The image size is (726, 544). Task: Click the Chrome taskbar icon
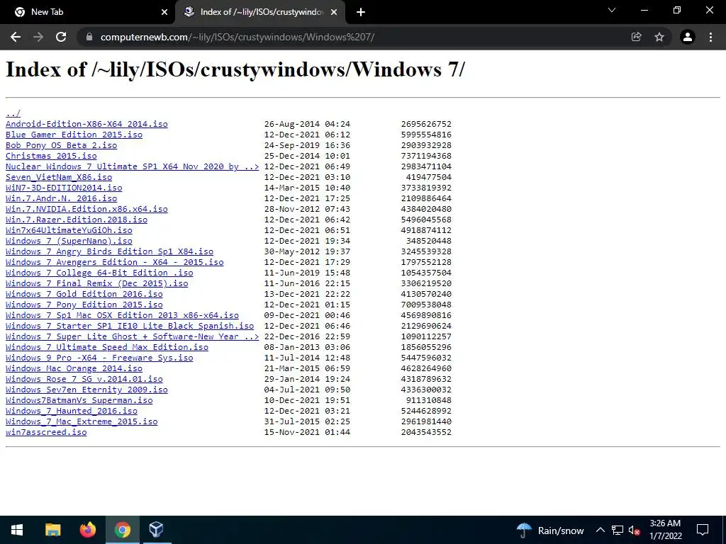pyautogui.click(x=122, y=530)
